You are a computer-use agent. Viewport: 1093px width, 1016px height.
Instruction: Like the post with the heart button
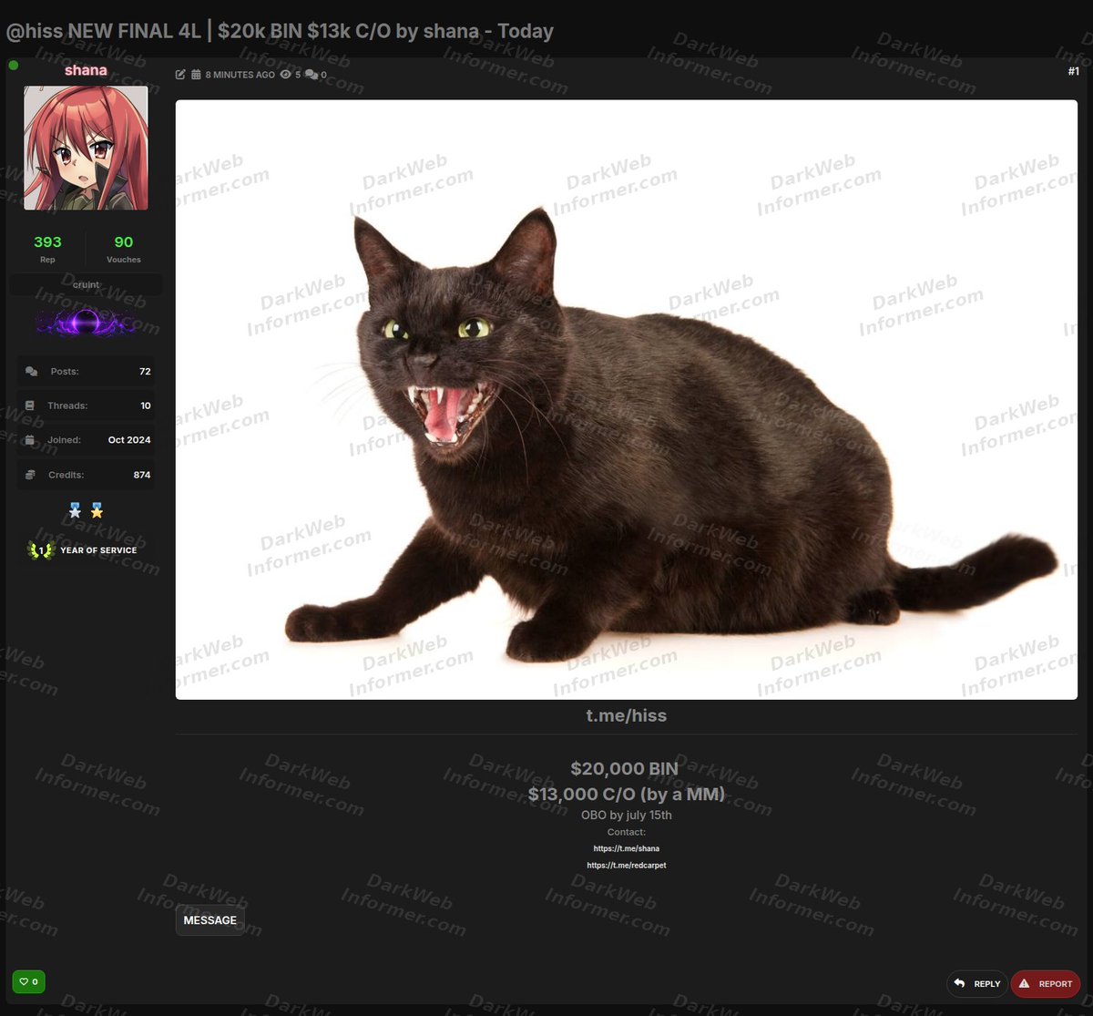point(28,981)
